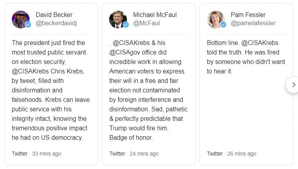Screen dimensions: 298x169
Task: Open David Becker's tweet text about US democracy
Action: (x=50, y=90)
